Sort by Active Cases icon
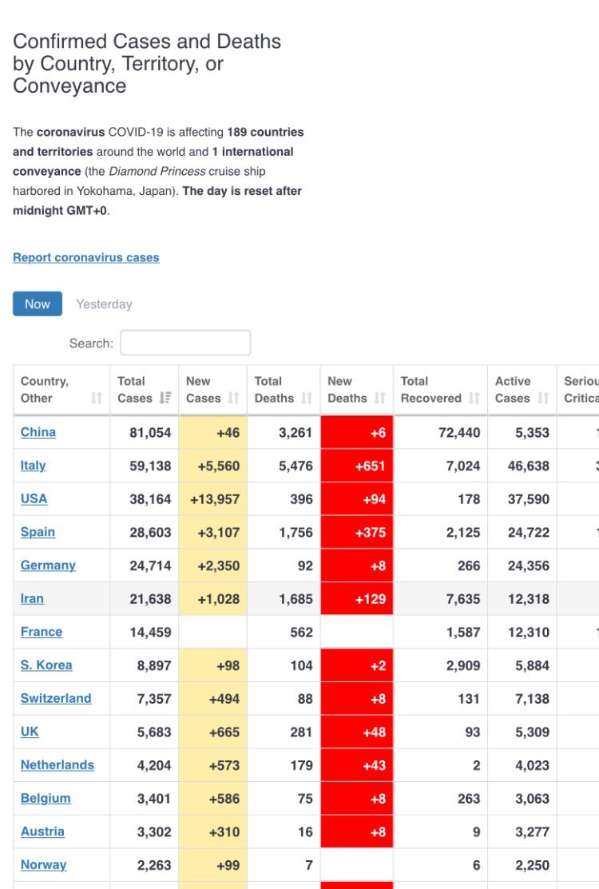 (544, 398)
